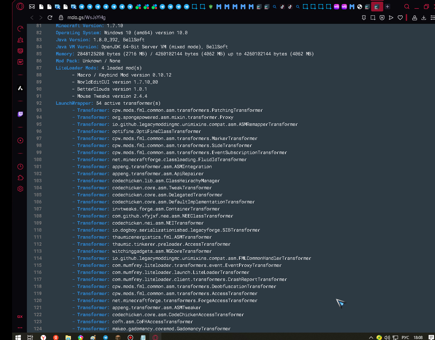435x340 pixels.
Task: Click line number 124 link
Action: point(38,329)
